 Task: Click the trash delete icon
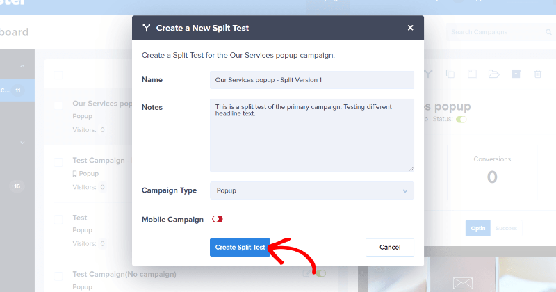click(x=537, y=74)
